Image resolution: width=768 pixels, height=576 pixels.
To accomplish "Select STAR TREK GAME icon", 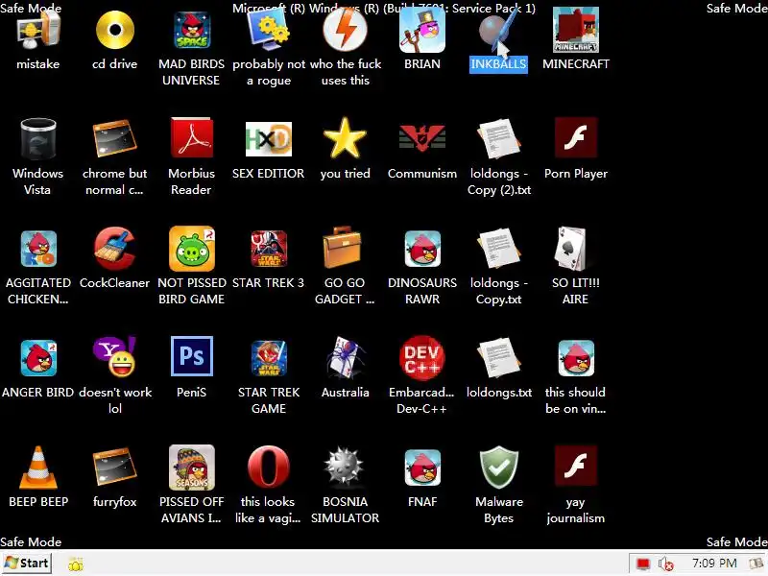I will point(269,358).
